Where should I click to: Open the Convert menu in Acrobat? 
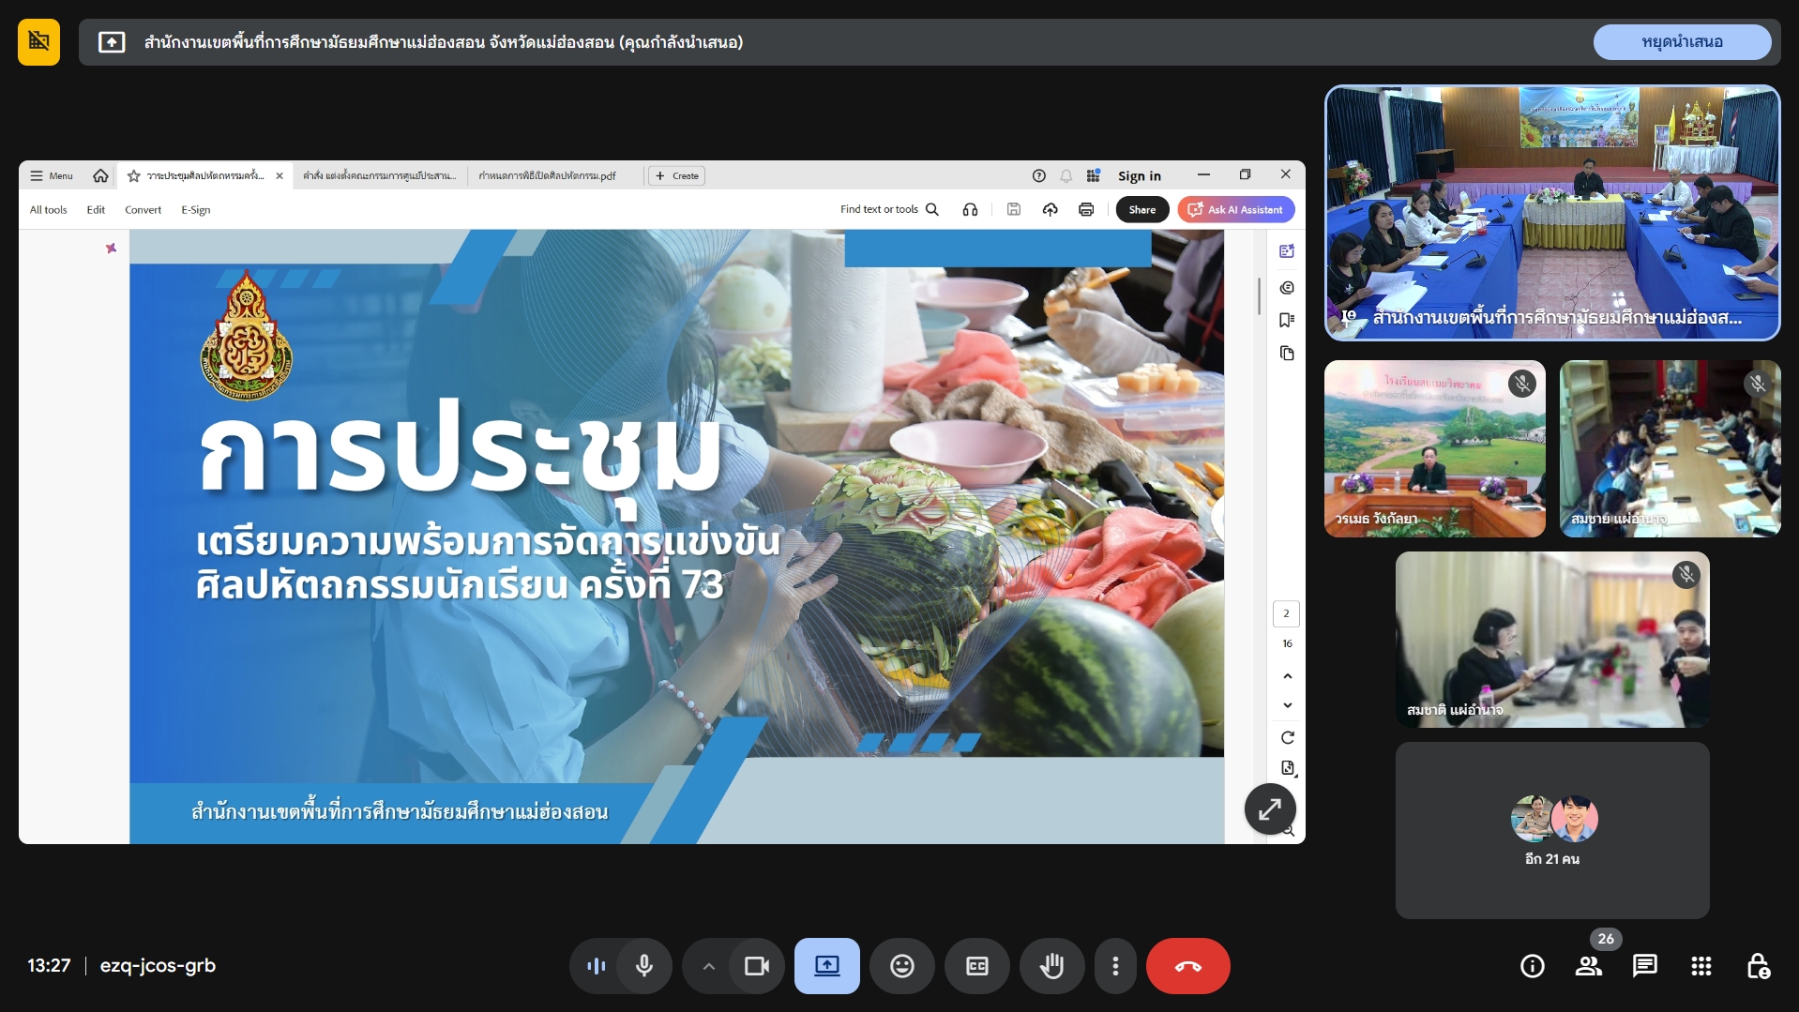pyautogui.click(x=143, y=210)
